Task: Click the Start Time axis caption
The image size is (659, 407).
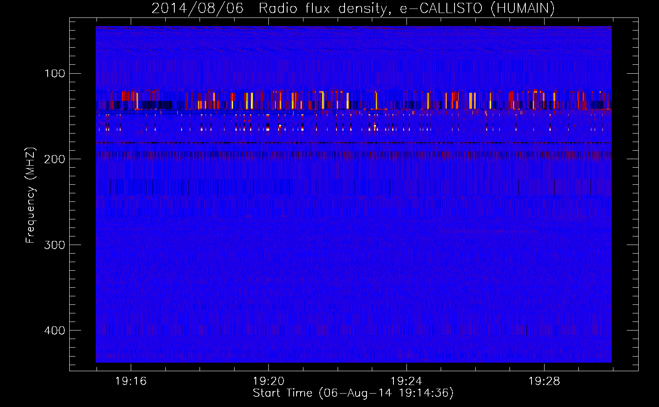Action: (x=353, y=393)
